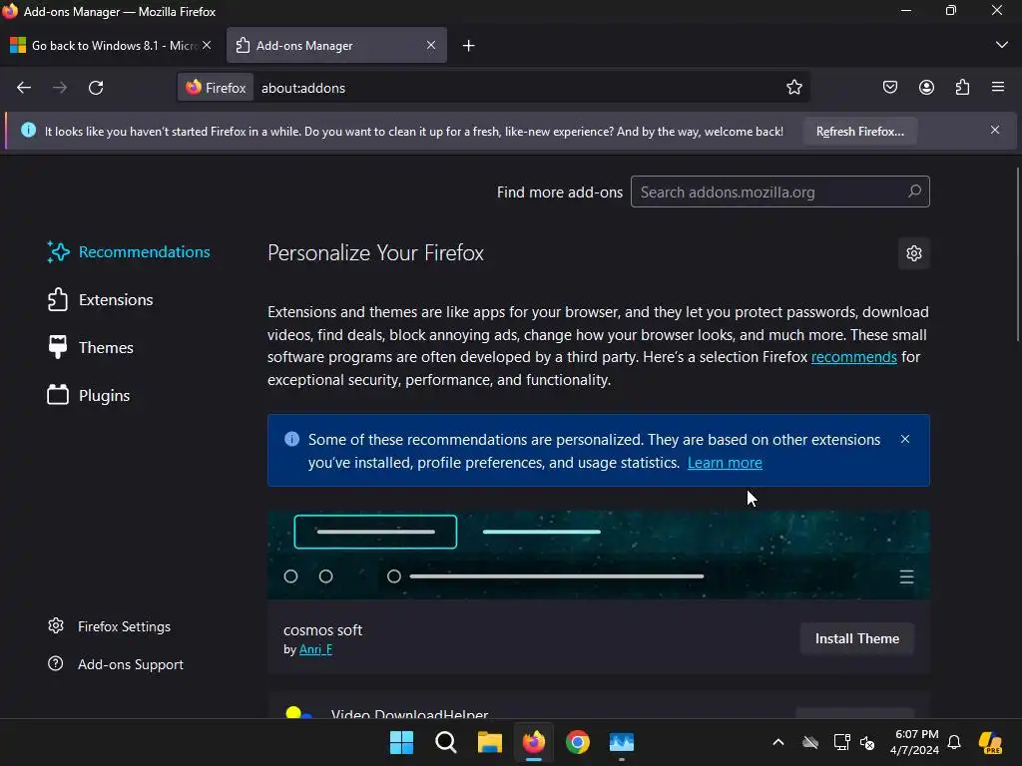Open the clock showing 6:07 PM
This screenshot has width=1022, height=766.
(914, 742)
